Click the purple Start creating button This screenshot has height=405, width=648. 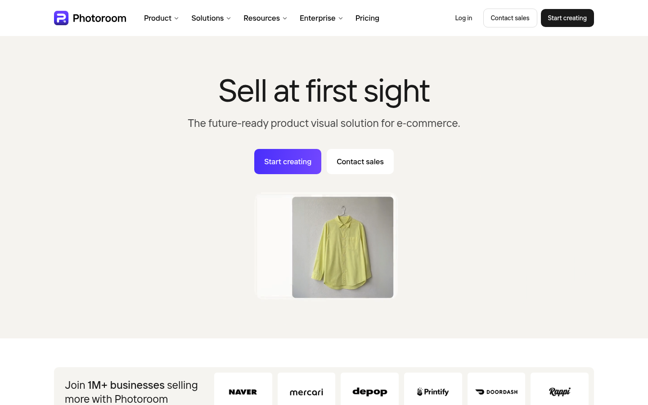[288, 162]
